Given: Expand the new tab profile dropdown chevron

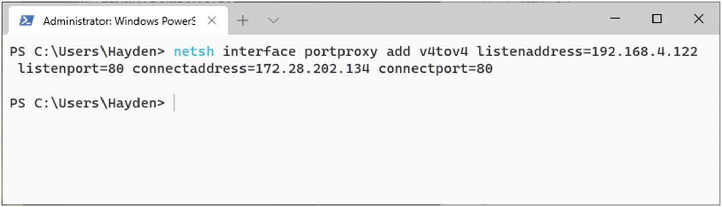Looking at the screenshot, I should [x=273, y=20].
